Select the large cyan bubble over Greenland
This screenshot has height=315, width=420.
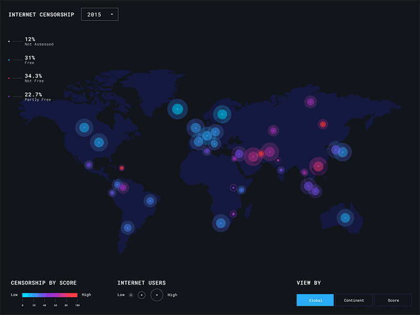pos(178,109)
